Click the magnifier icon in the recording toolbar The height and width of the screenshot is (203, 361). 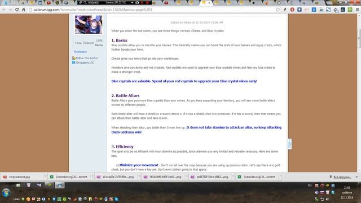[85, 2]
